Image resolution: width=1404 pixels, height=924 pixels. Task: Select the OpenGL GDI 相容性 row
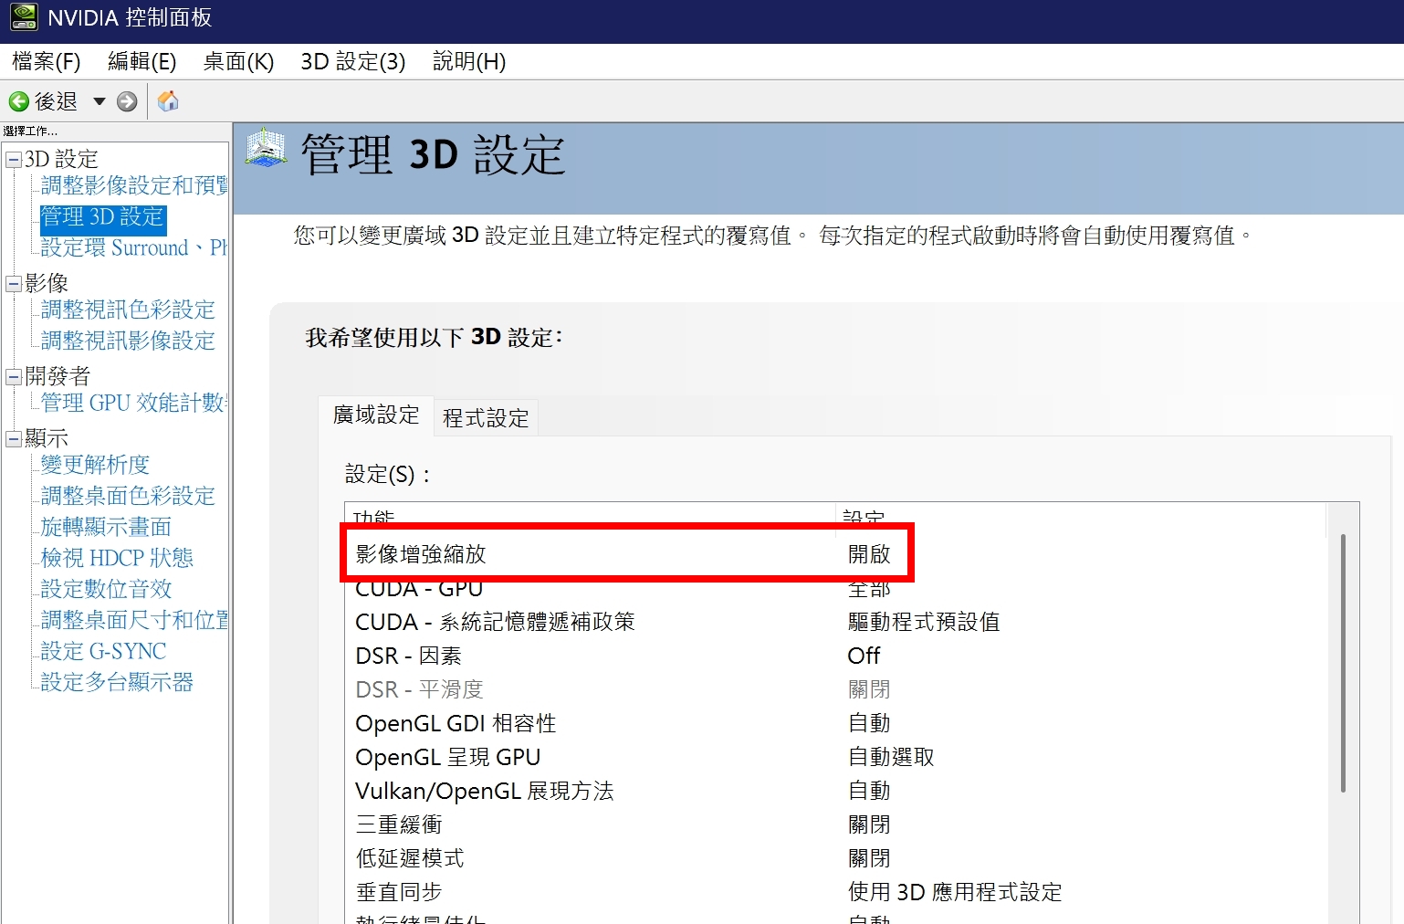click(x=835, y=723)
